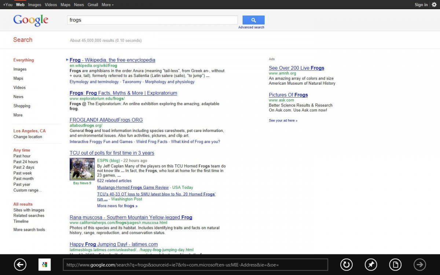Open Frog - Wikipedia result
440x275 pixels.
[x=112, y=60]
